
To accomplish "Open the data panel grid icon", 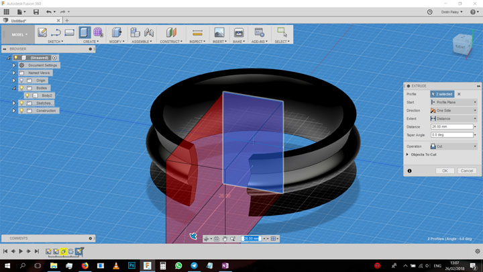I will click(x=6, y=11).
